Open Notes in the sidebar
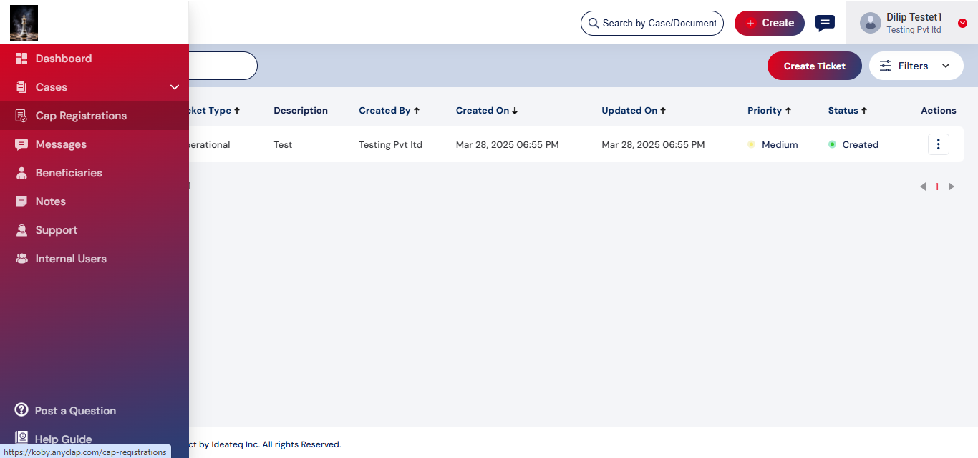This screenshot has height=458, width=978. click(95, 201)
